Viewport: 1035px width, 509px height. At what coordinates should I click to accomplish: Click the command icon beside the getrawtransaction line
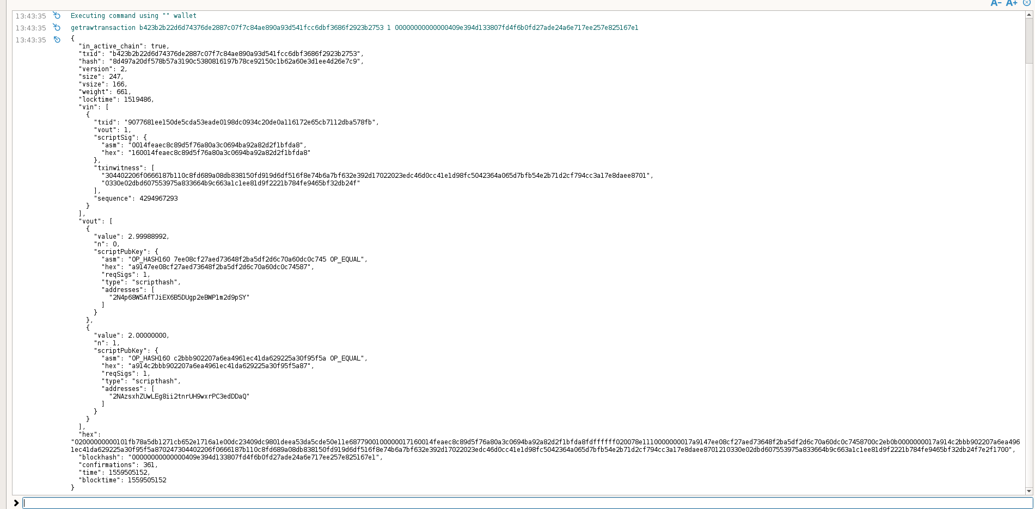click(x=57, y=28)
